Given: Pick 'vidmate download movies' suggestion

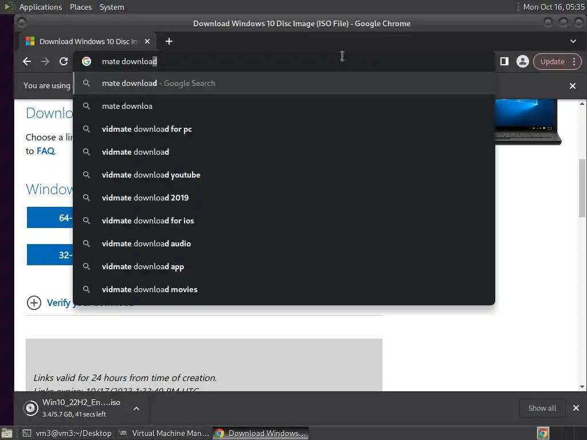Looking at the screenshot, I should click(x=284, y=289).
